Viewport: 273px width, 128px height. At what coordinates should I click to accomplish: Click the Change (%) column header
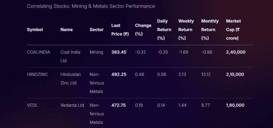[143, 30]
